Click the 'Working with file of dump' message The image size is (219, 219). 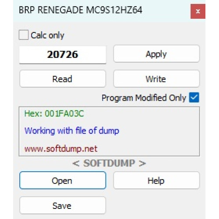[72, 131]
